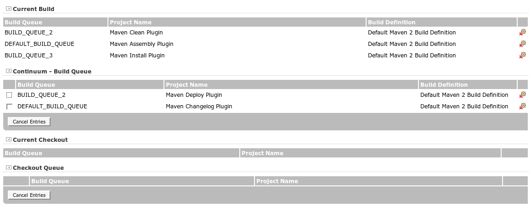Check the Maven Changelog Plugin queue entry checkbox
Screen dimensions: 531x207
tap(9, 106)
